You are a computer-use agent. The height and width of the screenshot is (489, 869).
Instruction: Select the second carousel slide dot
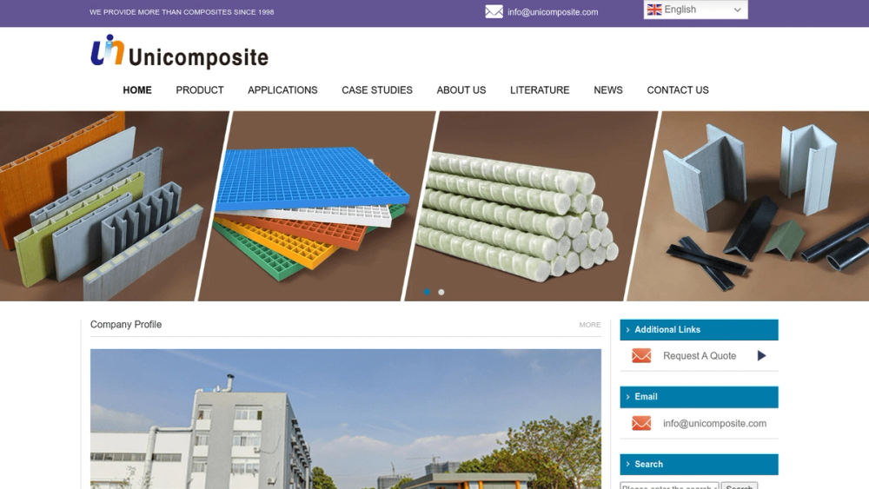point(441,292)
